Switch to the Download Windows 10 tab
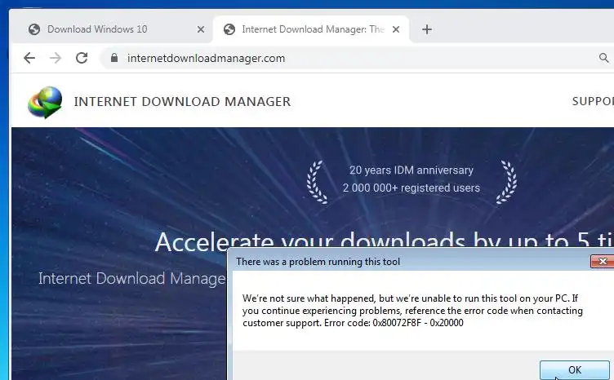This screenshot has height=380, width=614. [x=113, y=29]
